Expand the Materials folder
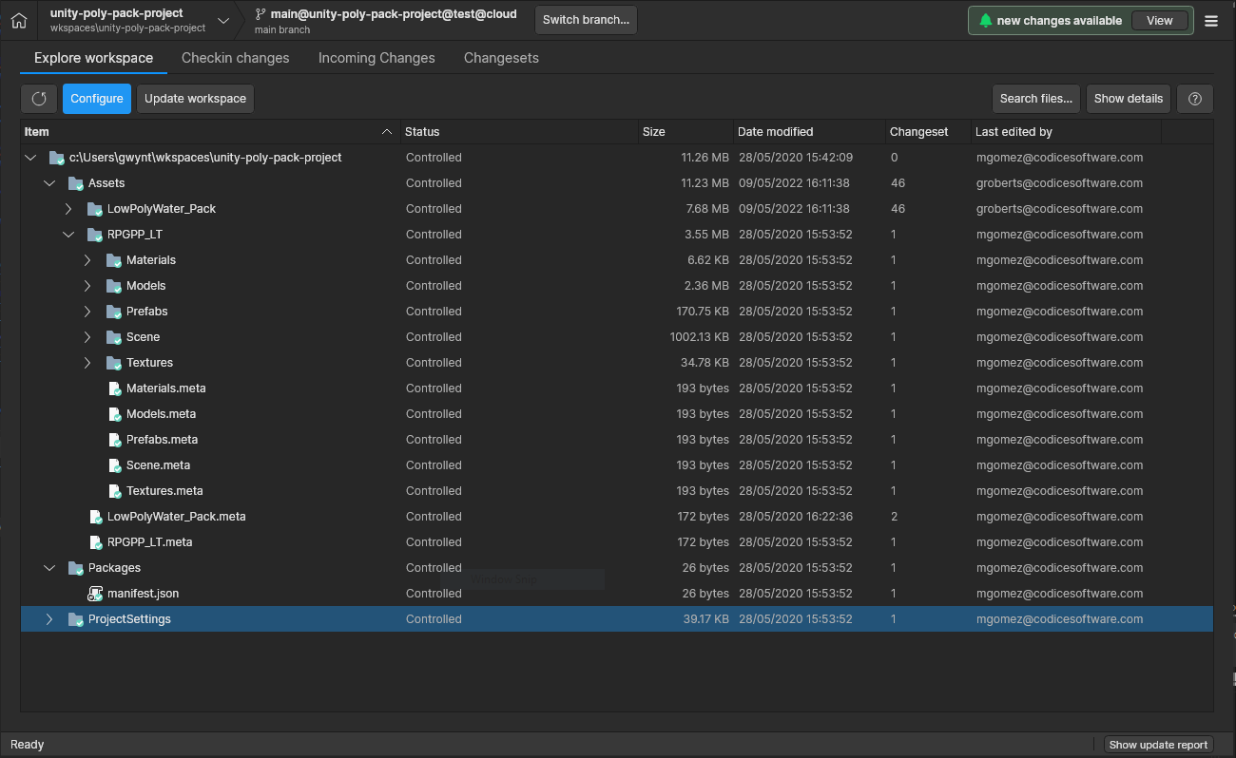This screenshot has width=1236, height=758. (87, 259)
